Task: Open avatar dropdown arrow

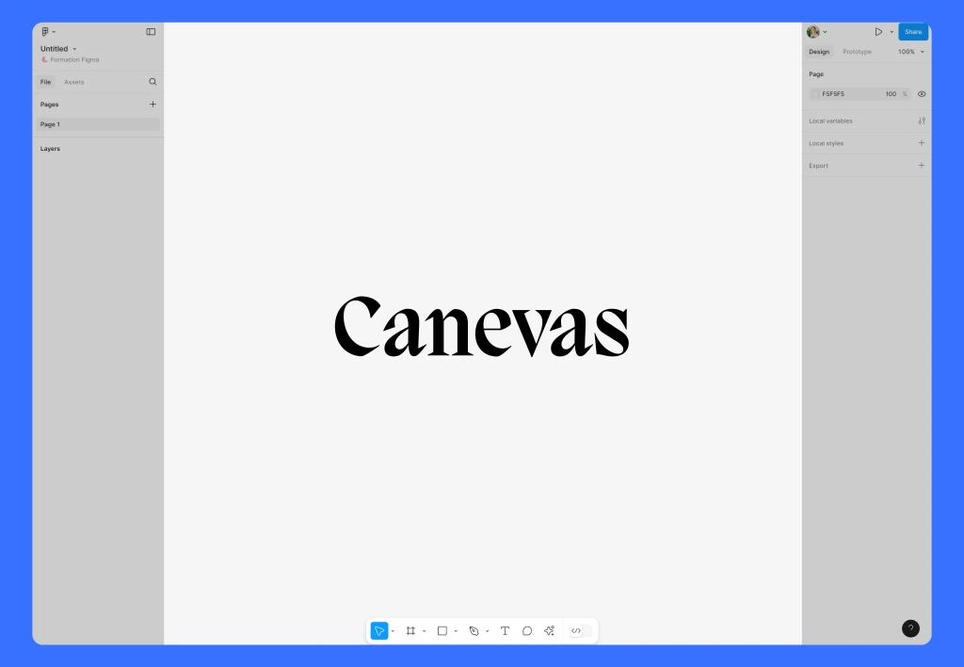Action: pos(825,32)
